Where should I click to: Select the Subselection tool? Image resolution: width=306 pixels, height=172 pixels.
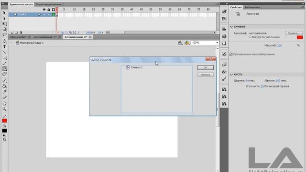click(x=4, y=18)
